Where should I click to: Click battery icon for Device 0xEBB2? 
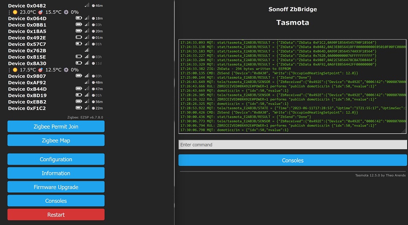click(78, 101)
